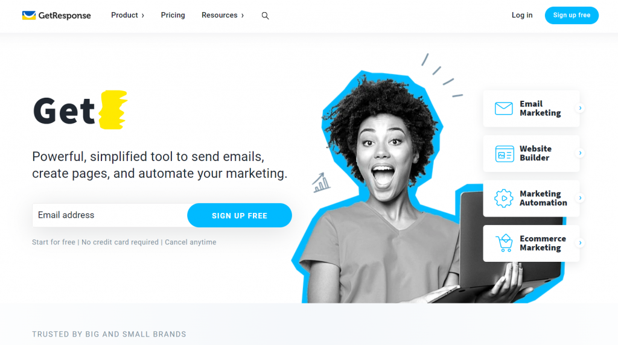
Task: Expand the Resources menu
Action: 223,15
